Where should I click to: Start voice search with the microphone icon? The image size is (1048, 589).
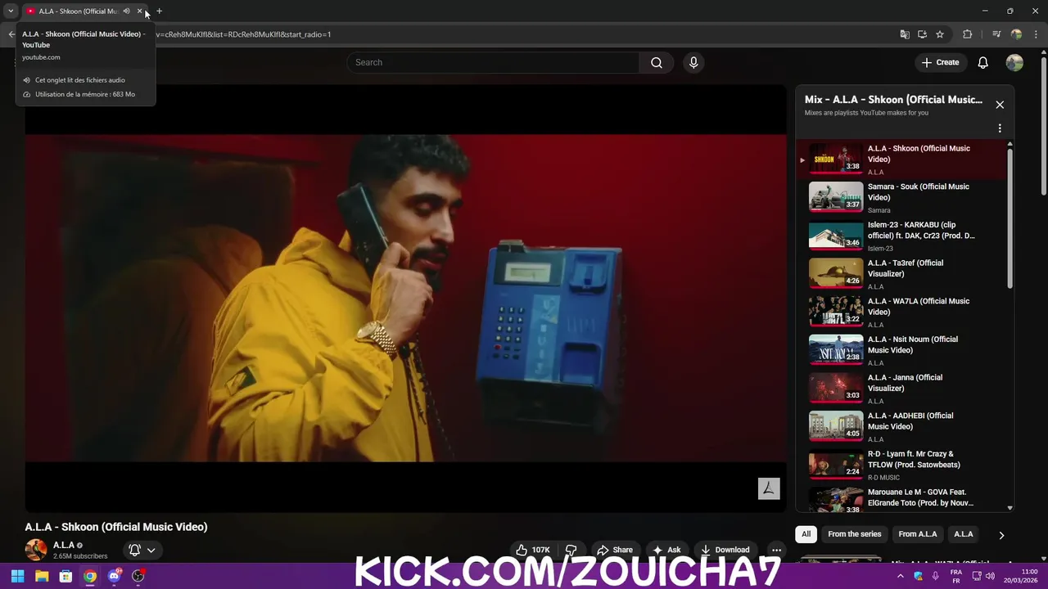(693, 62)
